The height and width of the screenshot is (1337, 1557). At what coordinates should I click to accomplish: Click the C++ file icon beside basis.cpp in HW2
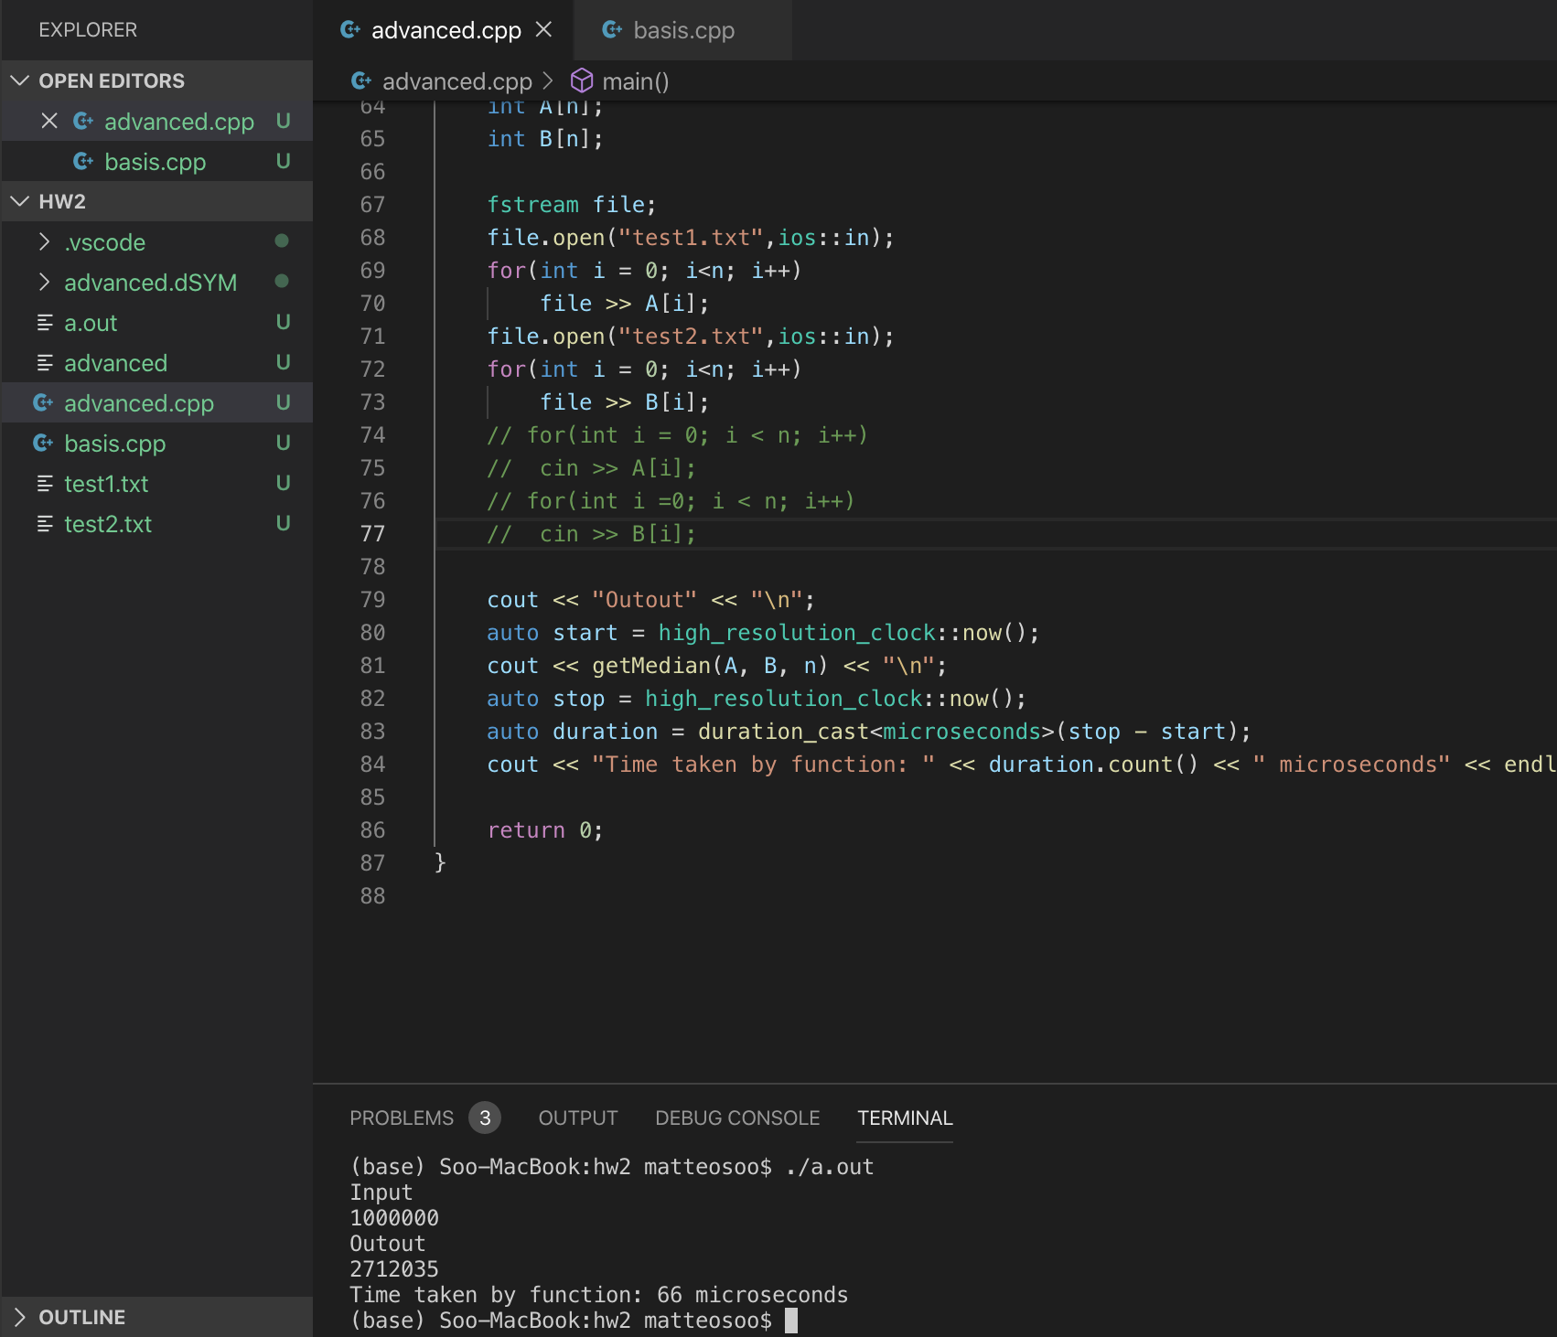pos(43,444)
